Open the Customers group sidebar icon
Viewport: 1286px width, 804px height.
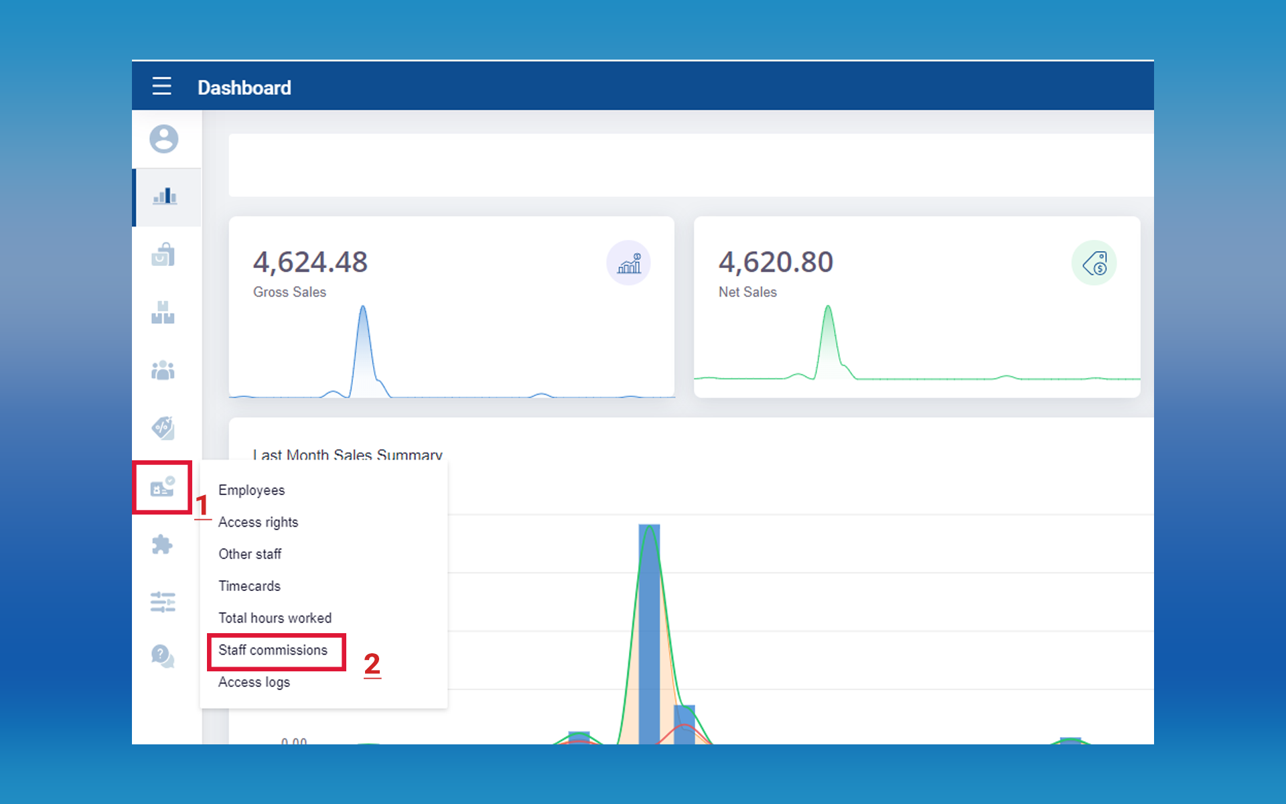coord(163,371)
